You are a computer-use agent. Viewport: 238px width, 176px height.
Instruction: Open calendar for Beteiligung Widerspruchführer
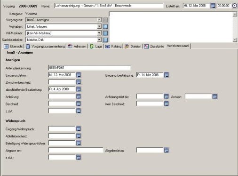click(x=79, y=143)
